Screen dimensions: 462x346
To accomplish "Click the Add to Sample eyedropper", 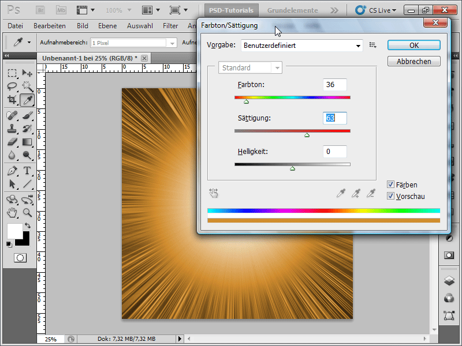I will pos(356,193).
